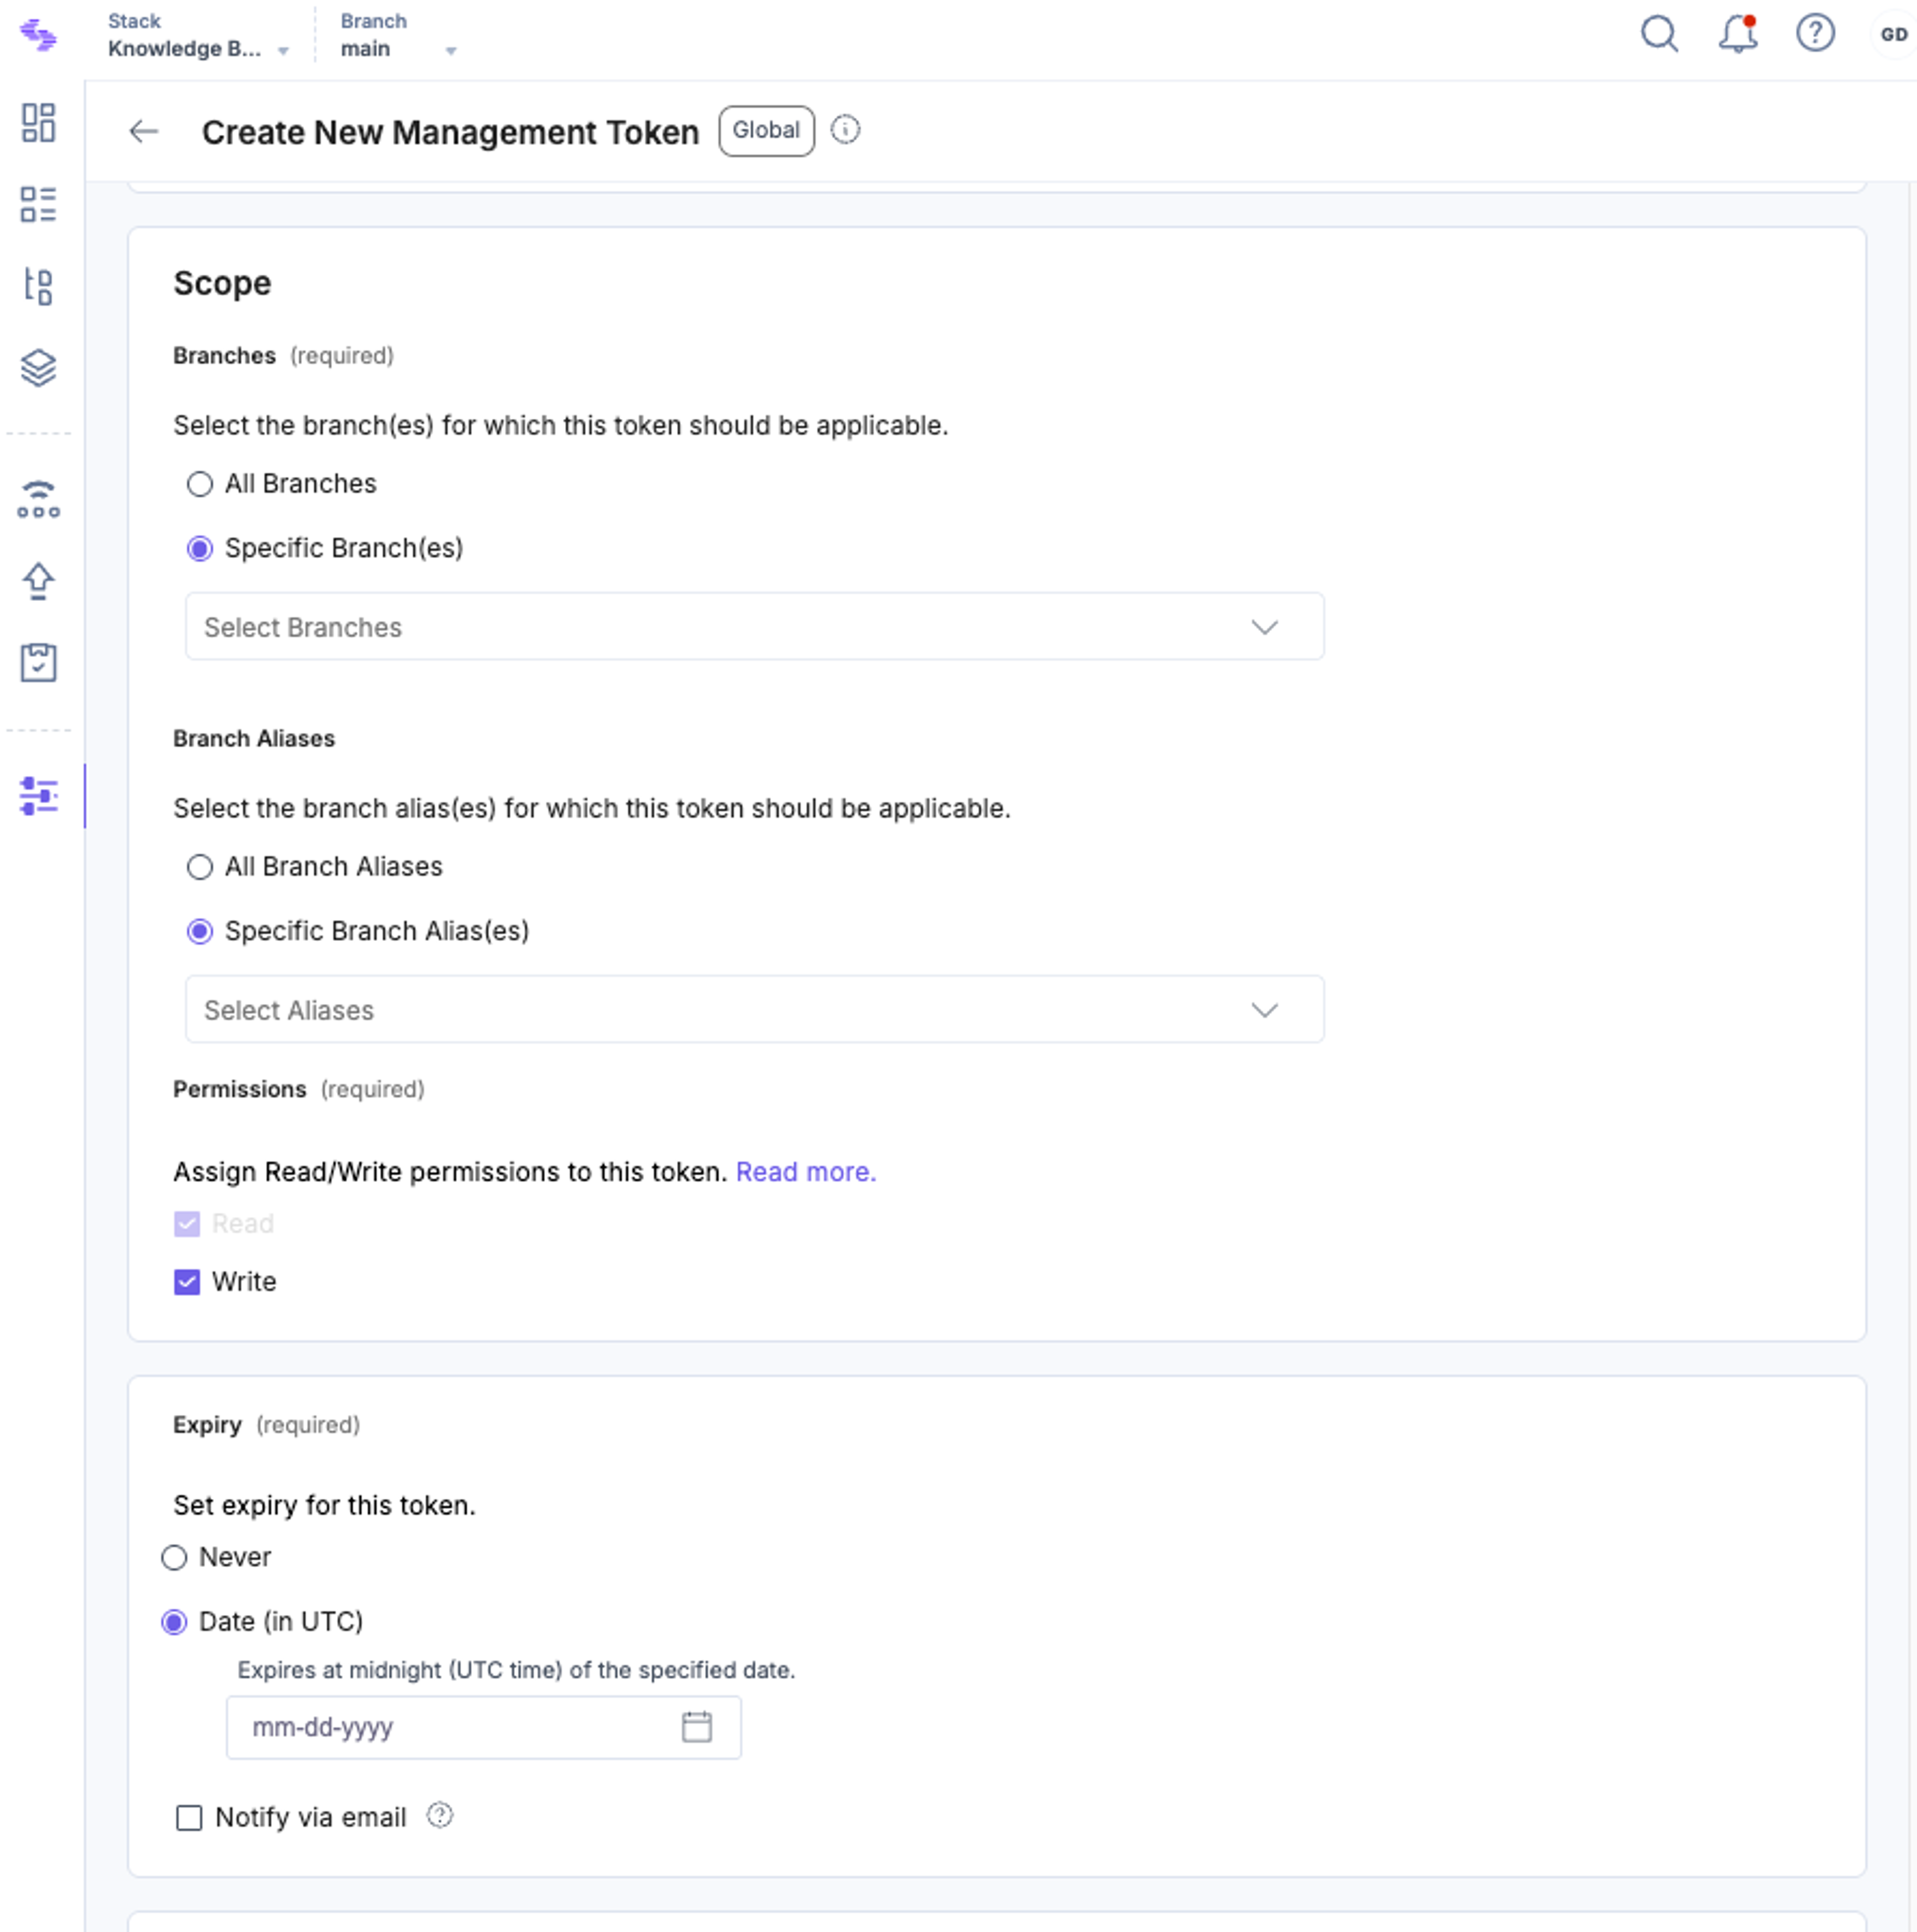Click the Permissions (required) label
This screenshot has width=1917, height=1932.
[299, 1090]
